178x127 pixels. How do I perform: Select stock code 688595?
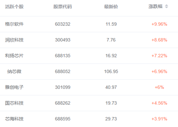point(63,119)
